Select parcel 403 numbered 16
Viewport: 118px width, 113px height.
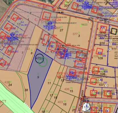click(62, 103)
